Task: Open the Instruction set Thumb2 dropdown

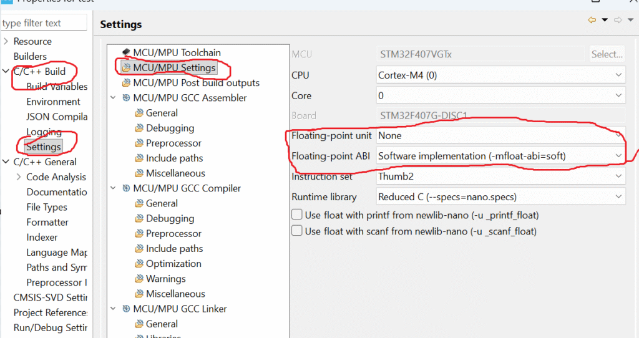Action: 500,176
